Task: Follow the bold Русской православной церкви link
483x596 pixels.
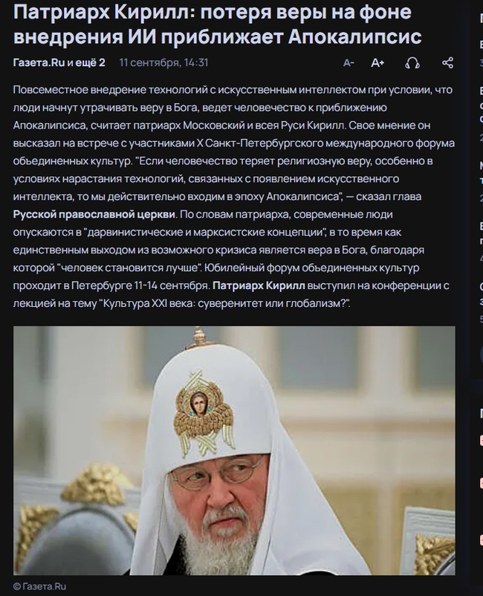Action: tap(94, 214)
